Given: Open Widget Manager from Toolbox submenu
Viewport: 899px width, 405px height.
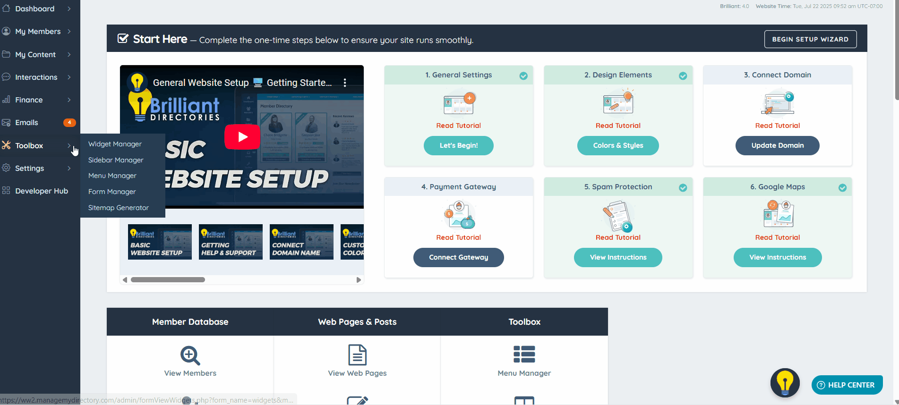Looking at the screenshot, I should click(115, 144).
